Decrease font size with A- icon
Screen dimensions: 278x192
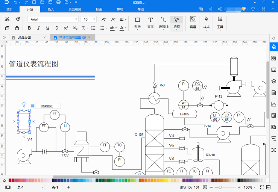coord(113,19)
